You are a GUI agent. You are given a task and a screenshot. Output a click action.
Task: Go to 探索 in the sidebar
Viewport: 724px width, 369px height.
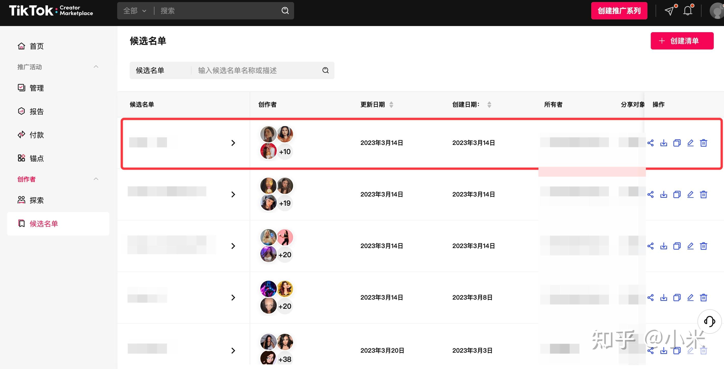coord(36,200)
